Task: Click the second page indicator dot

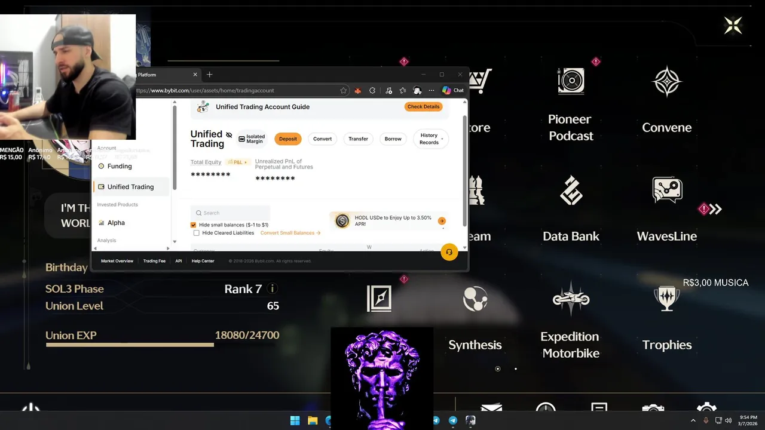Action: click(516, 368)
